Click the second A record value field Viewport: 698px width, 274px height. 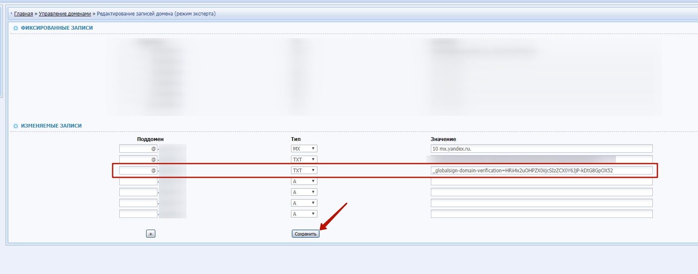coord(541,192)
